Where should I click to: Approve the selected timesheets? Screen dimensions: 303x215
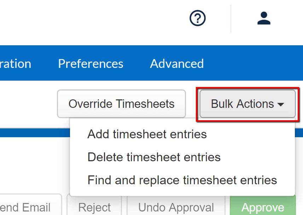pos(263,208)
